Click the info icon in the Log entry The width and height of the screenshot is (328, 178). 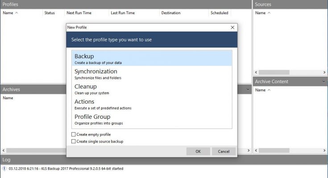pyautogui.click(x=4, y=169)
